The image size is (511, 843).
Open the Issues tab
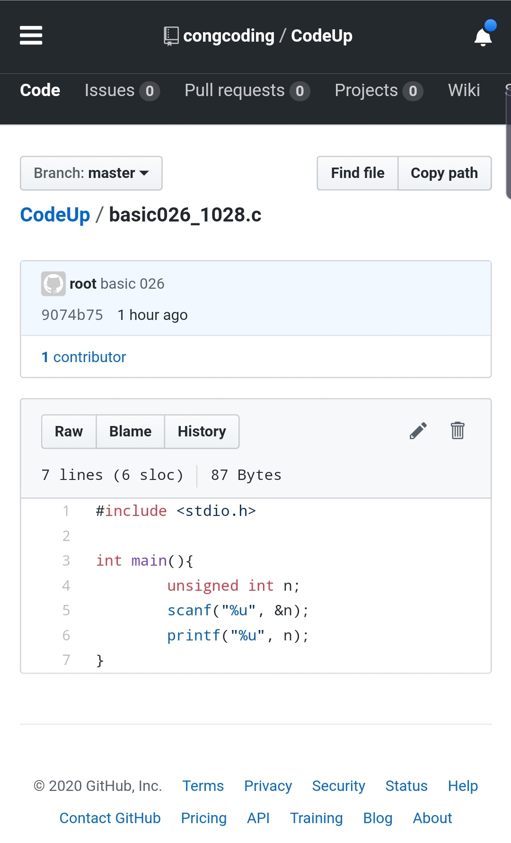122,90
